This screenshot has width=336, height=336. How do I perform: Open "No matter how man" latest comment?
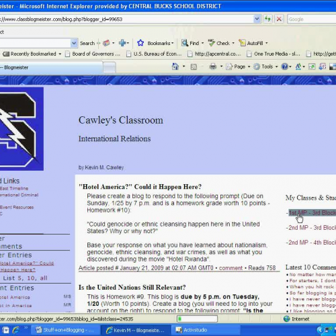[x=312, y=275]
